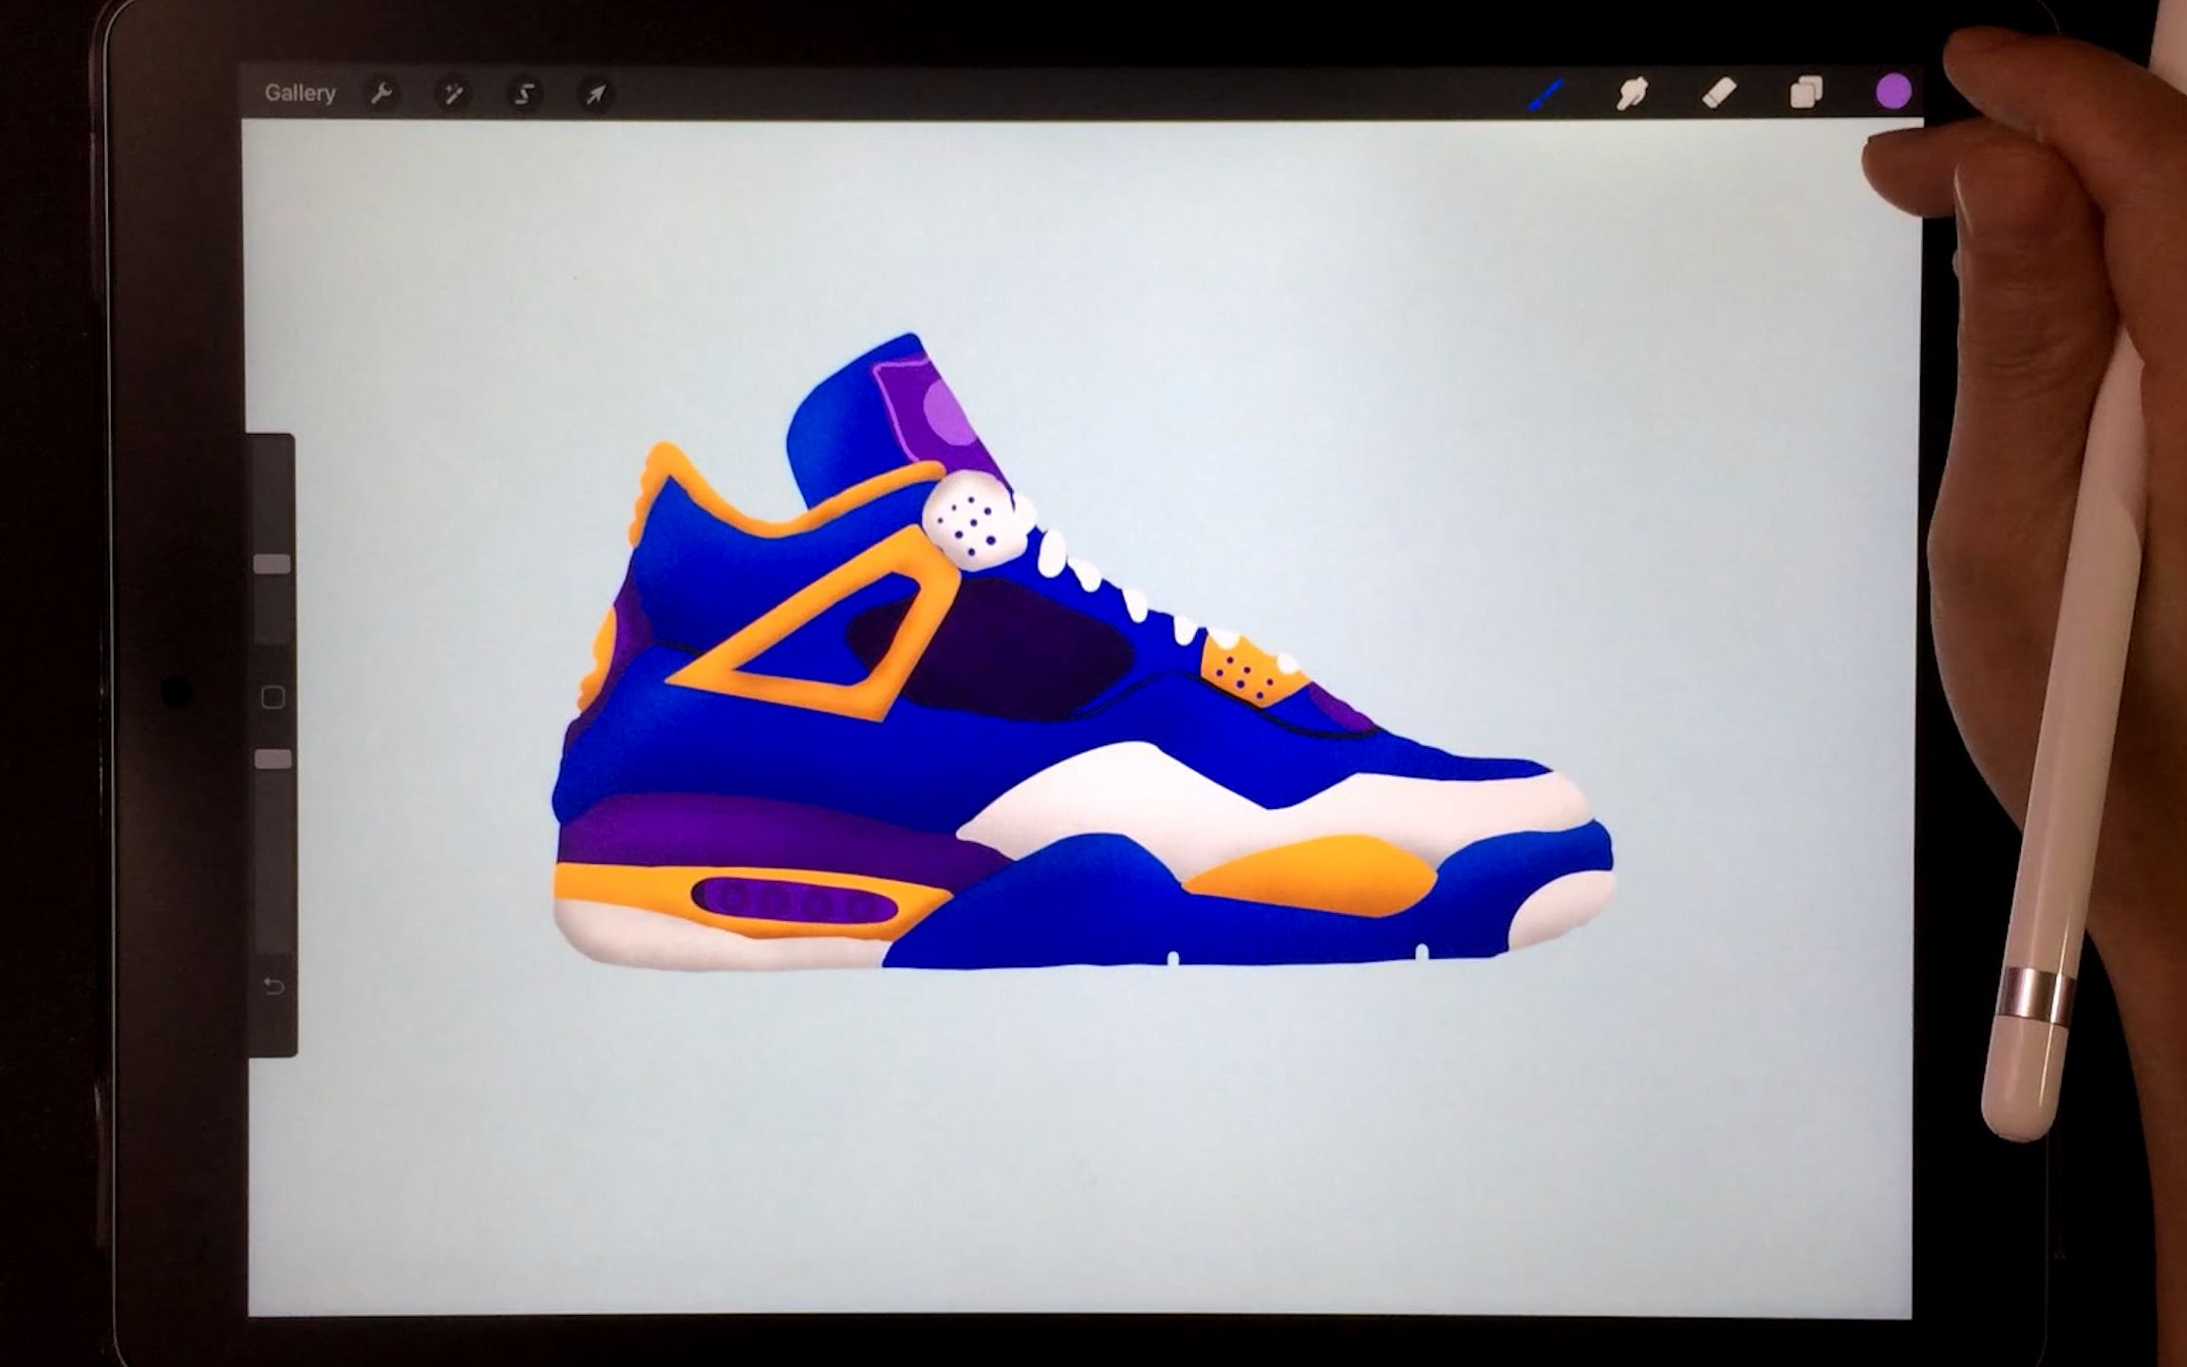Activate the Transform arrow tool
This screenshot has width=2187, height=1367.
(595, 94)
